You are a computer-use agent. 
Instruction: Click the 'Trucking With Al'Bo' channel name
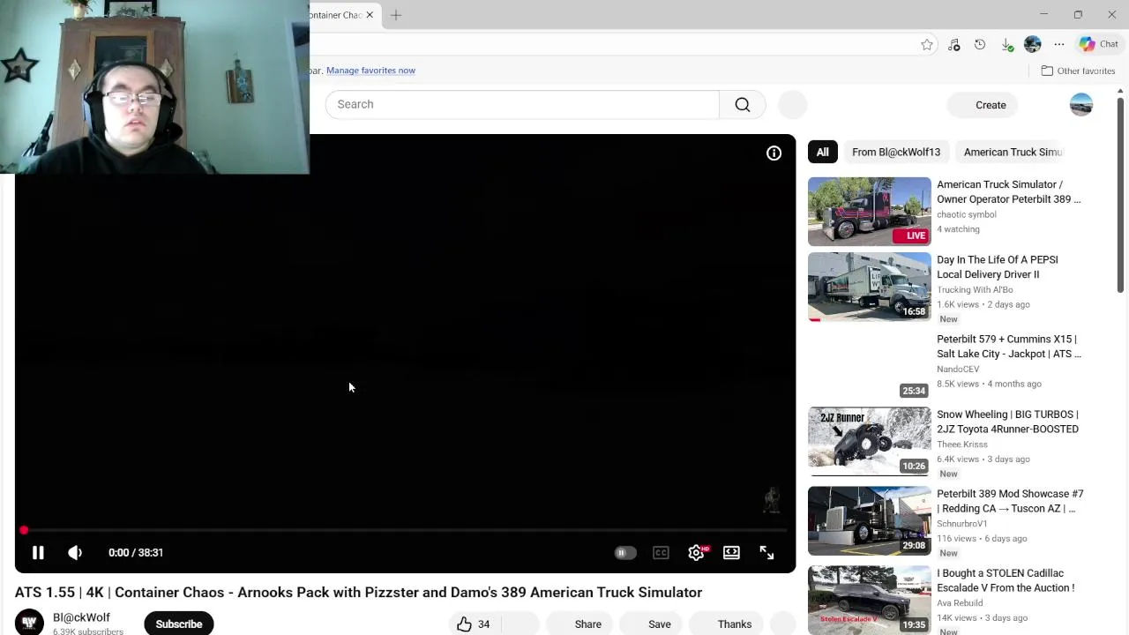975,289
